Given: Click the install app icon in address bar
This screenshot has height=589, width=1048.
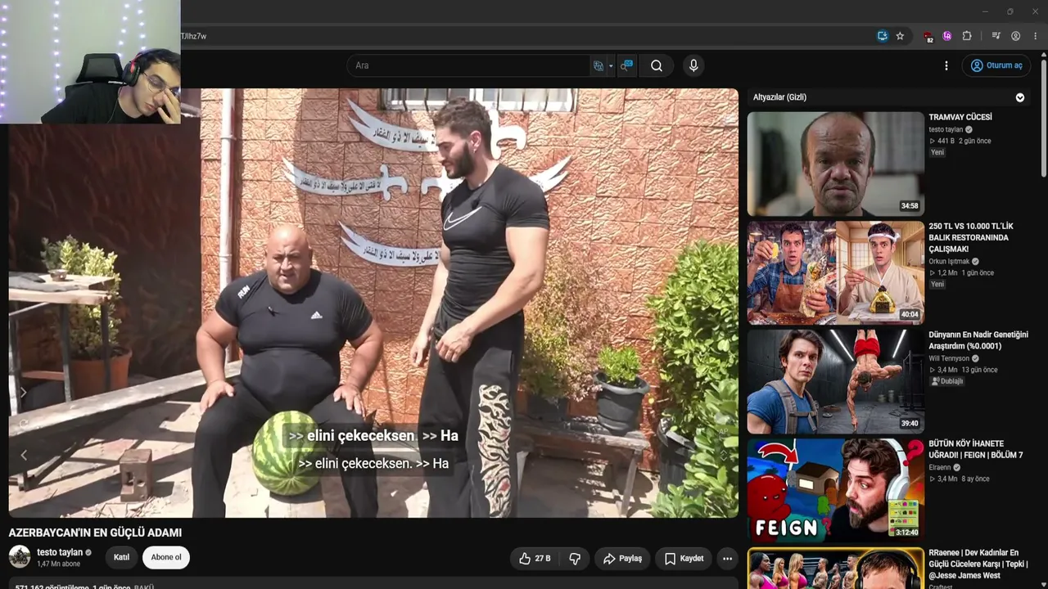Looking at the screenshot, I should click(x=882, y=36).
